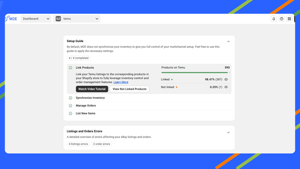Click the Temu channel logo icon
This screenshot has width=300, height=169.
58,18
